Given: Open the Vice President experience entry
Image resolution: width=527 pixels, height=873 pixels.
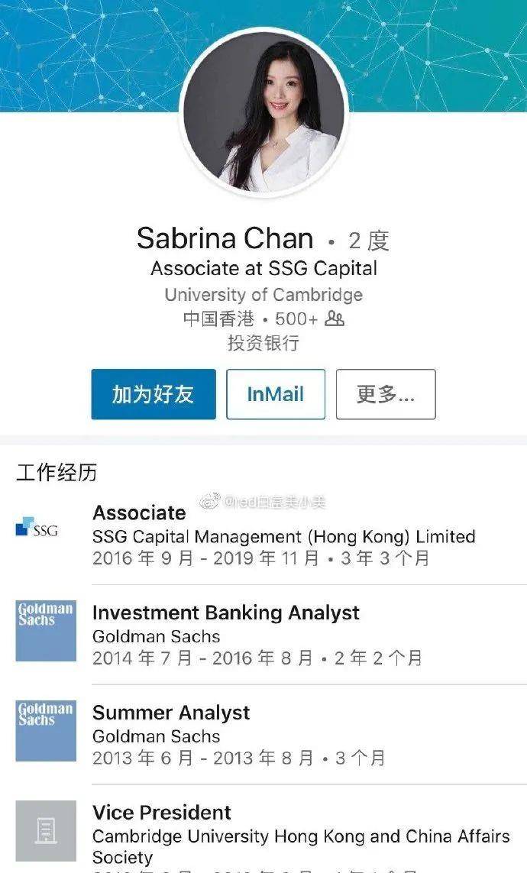Looking at the screenshot, I should pos(161,813).
